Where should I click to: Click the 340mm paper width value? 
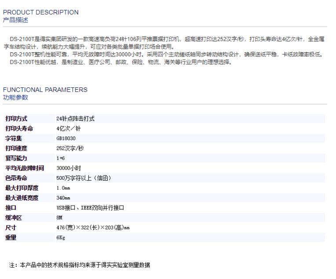click(x=63, y=198)
